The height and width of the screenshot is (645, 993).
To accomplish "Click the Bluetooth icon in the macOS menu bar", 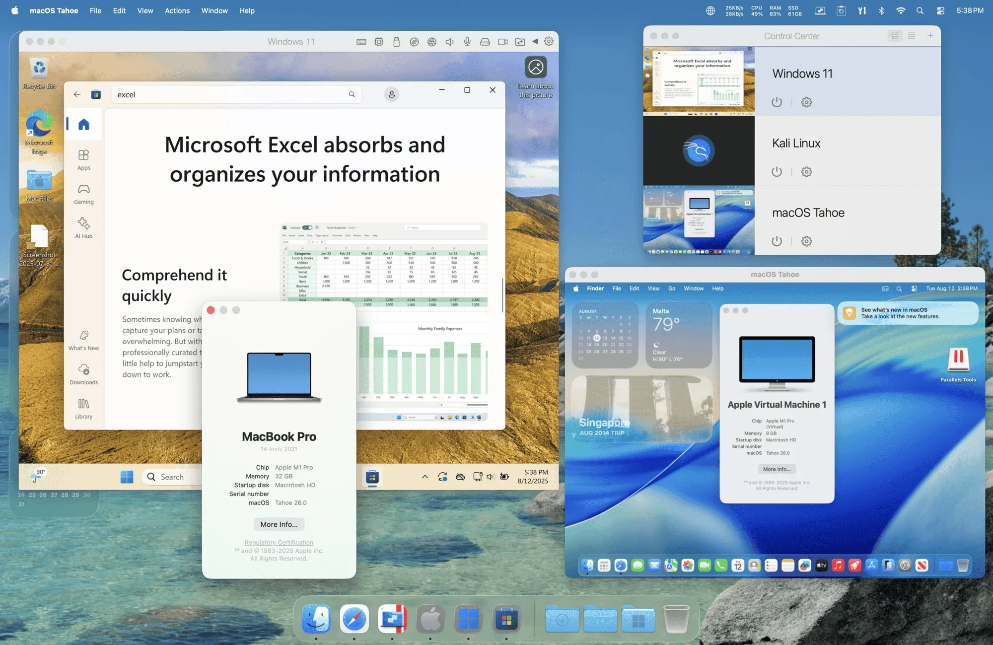I will point(881,10).
